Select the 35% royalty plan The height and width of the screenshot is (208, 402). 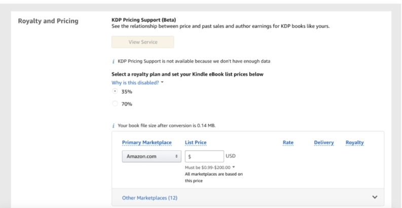[115, 91]
